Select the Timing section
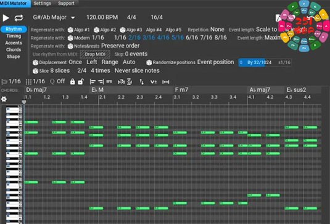This screenshot has width=330, height=224. [14, 36]
